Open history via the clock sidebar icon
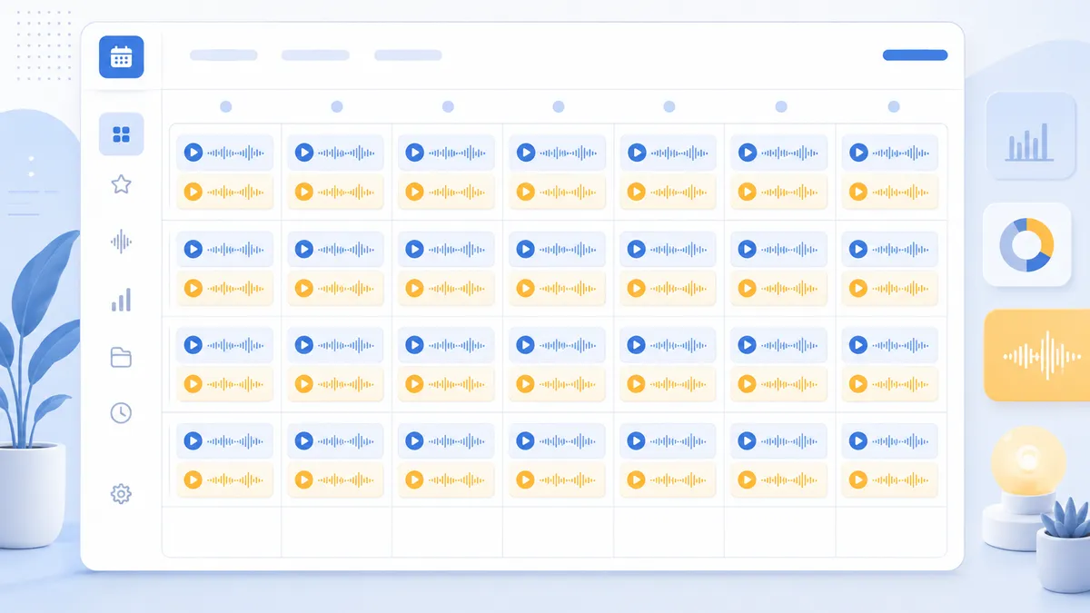This screenshot has height=613, width=1090. click(121, 412)
